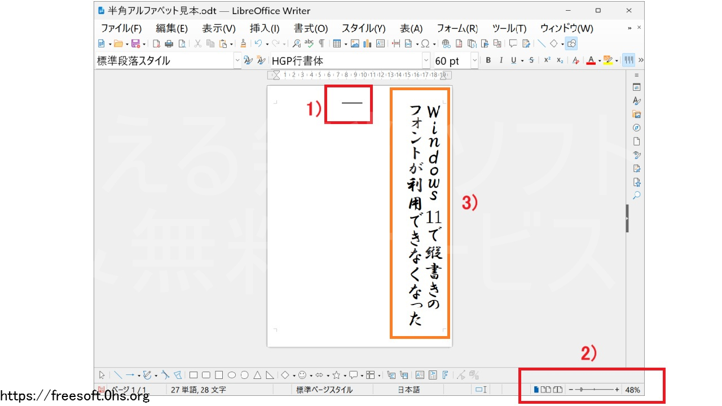
Task: Toggle formatting marks (pilcrow) display
Action: pyautogui.click(x=322, y=43)
